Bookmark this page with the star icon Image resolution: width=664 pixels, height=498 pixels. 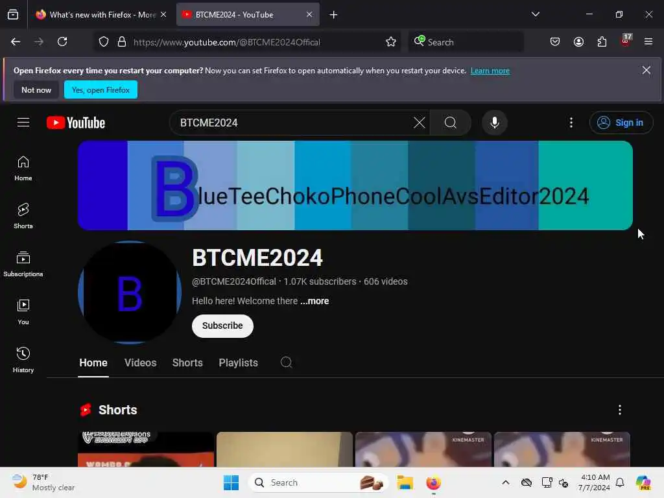pos(391,41)
